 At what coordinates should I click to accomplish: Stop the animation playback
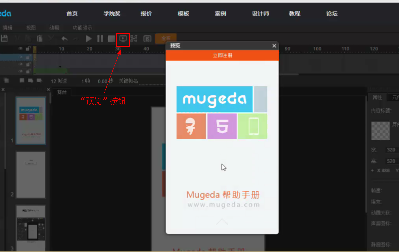coord(111,39)
